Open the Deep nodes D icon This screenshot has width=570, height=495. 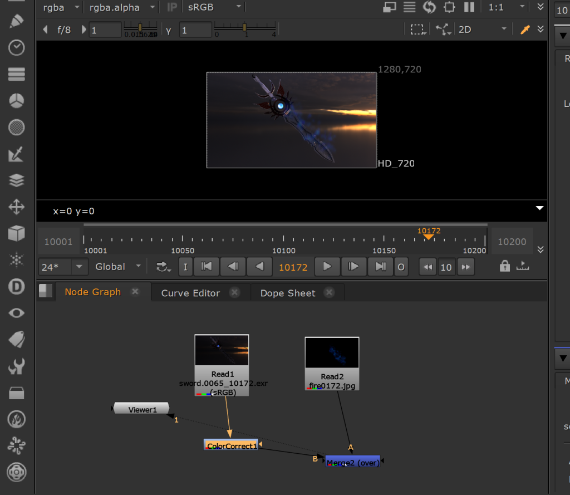coord(17,287)
